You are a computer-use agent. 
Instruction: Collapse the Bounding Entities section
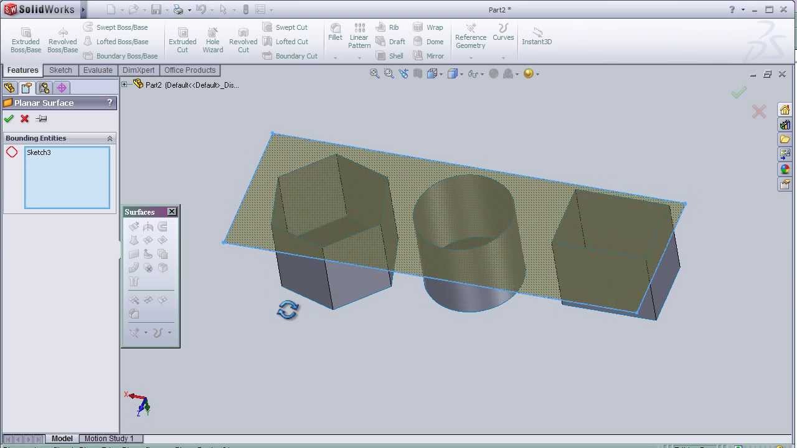click(x=110, y=138)
